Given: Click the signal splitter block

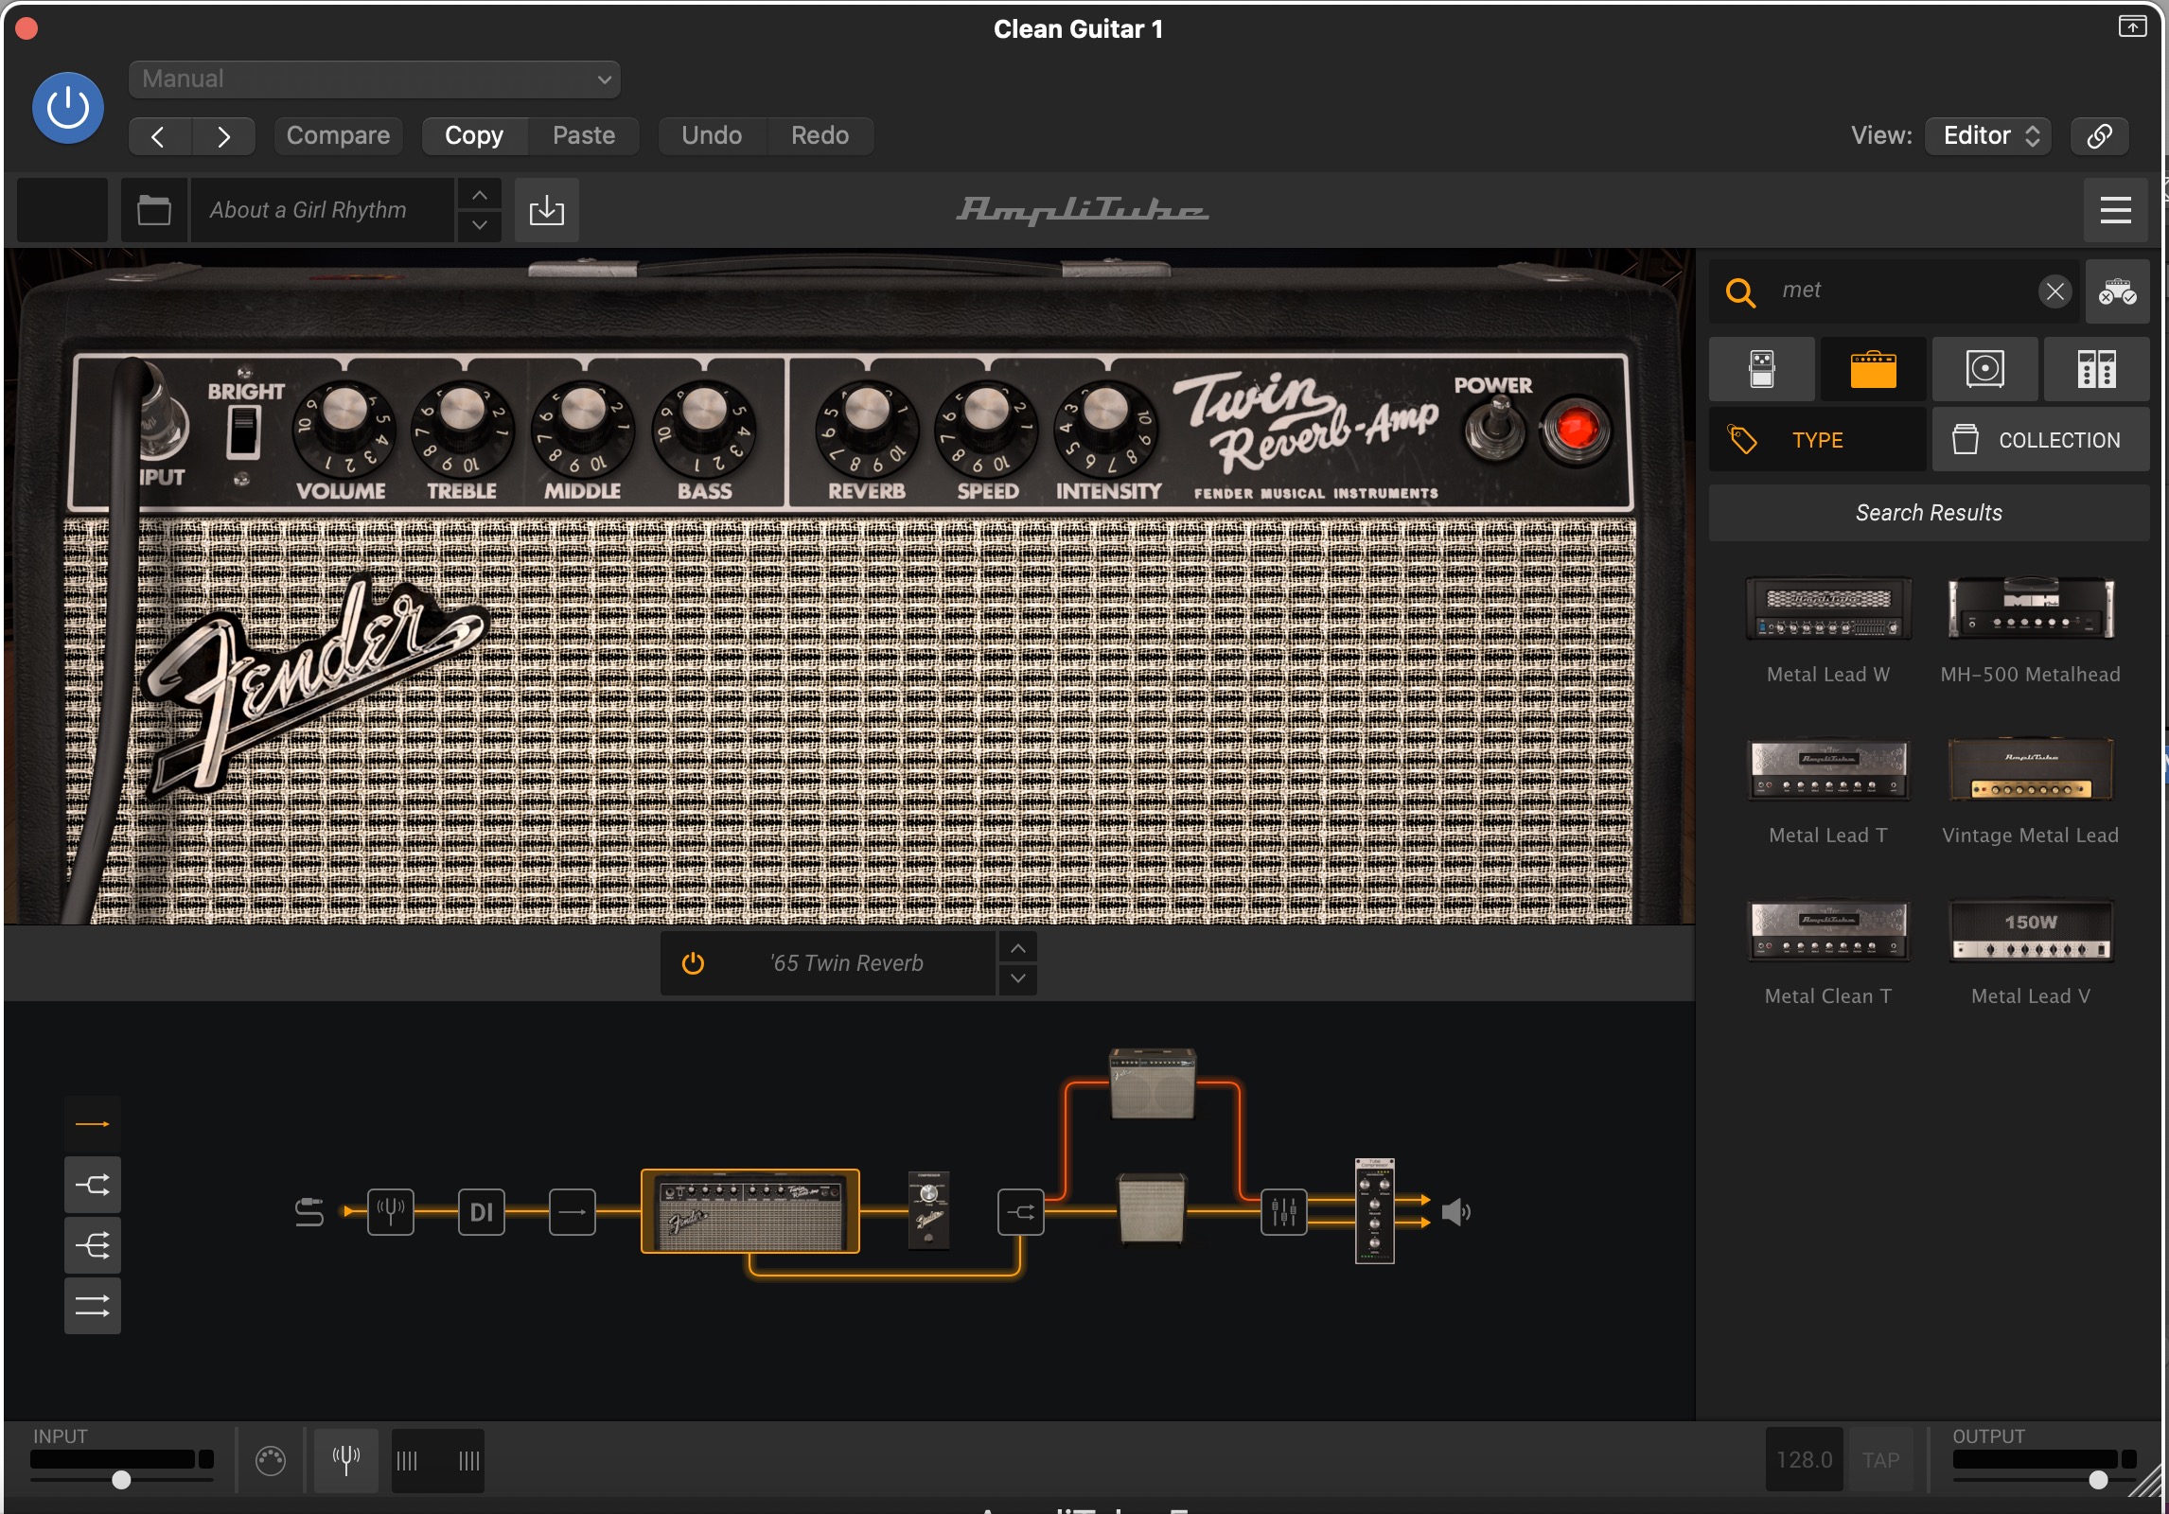Looking at the screenshot, I should (x=1021, y=1212).
